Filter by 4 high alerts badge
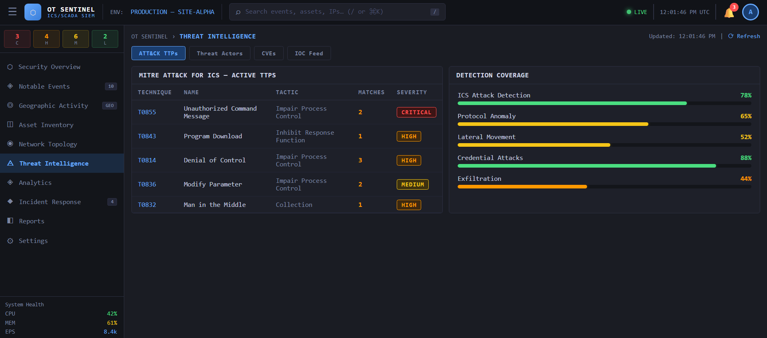767x338 pixels. pyautogui.click(x=46, y=39)
